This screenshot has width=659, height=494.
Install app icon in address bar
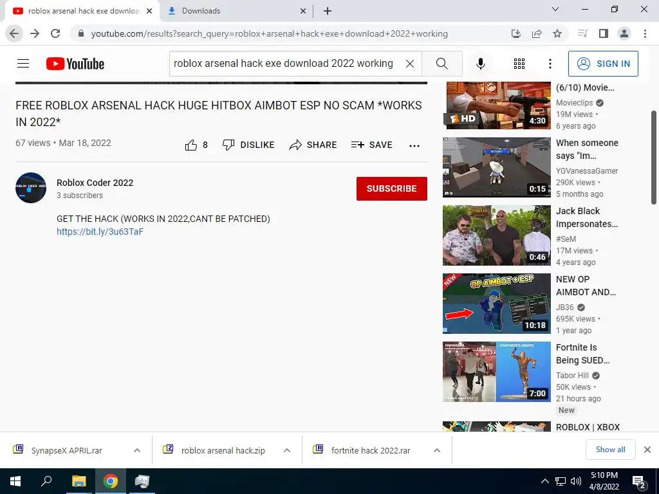(516, 33)
